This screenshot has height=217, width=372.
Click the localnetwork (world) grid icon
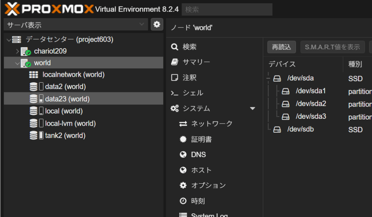coord(33,75)
